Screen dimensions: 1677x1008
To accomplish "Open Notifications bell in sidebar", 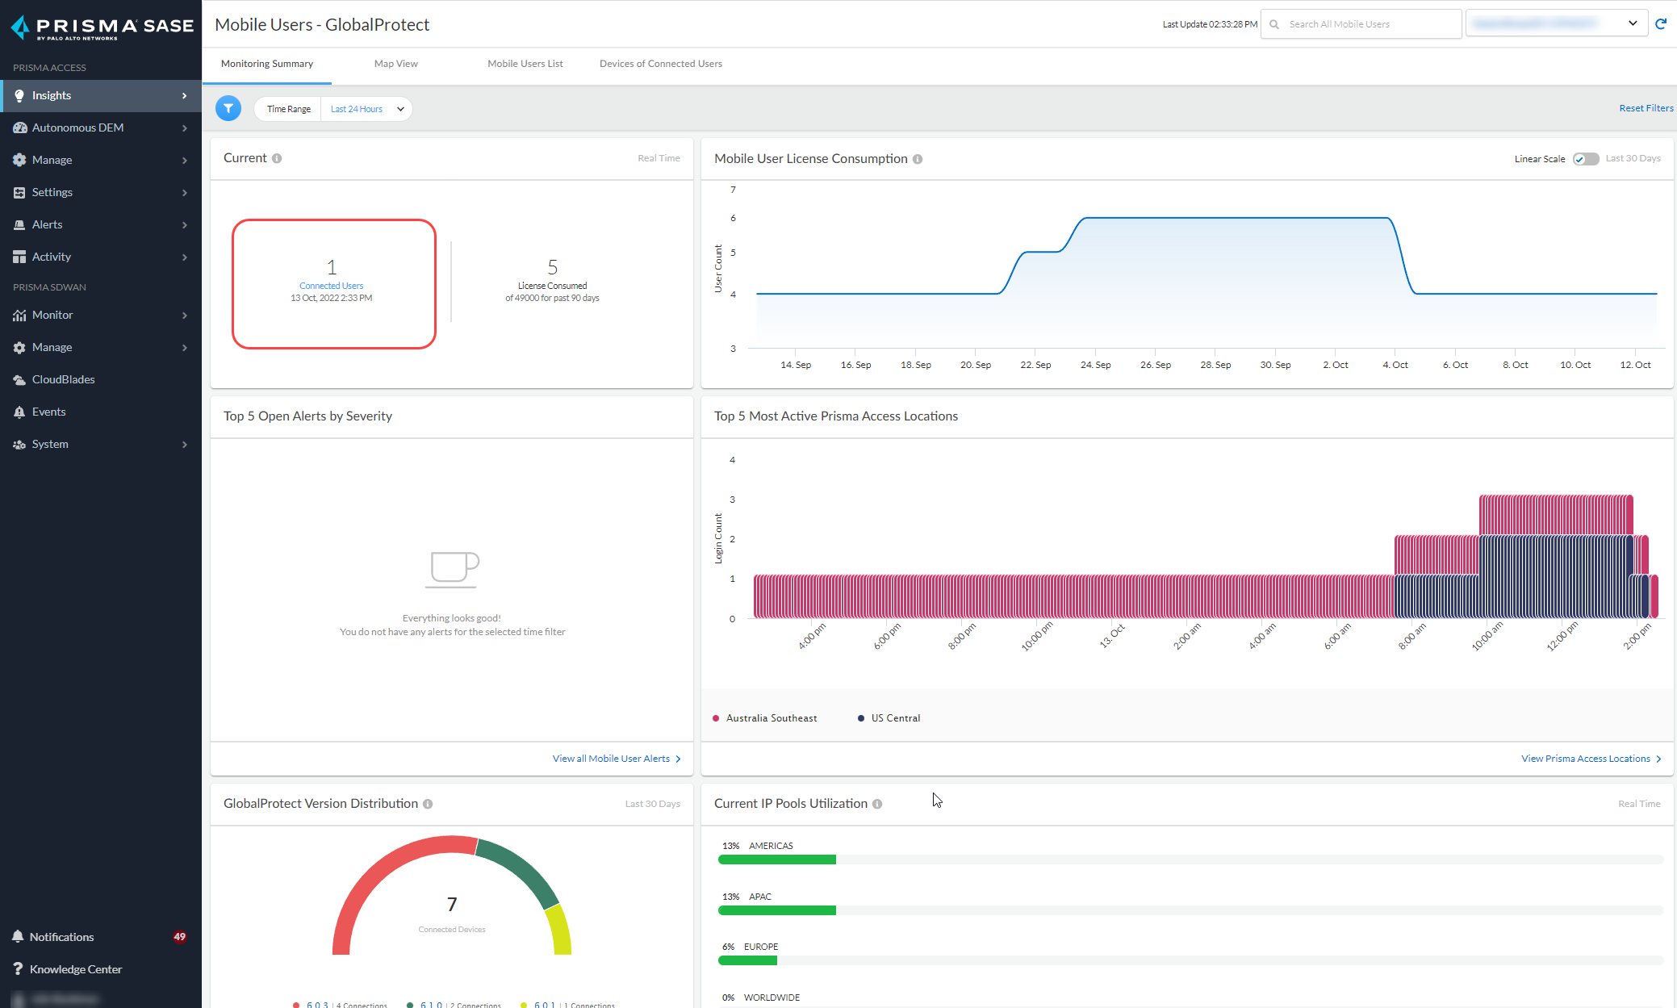I will (18, 936).
